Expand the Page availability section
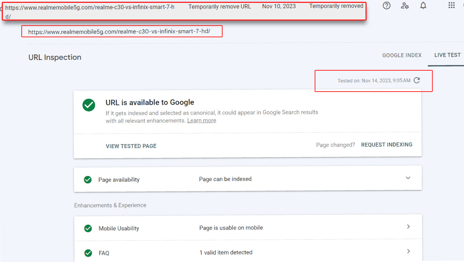Screen dimensions: 464x262 click(x=408, y=178)
